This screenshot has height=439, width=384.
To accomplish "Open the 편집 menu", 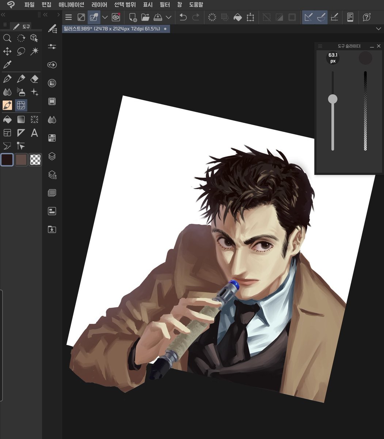I will (46, 5).
